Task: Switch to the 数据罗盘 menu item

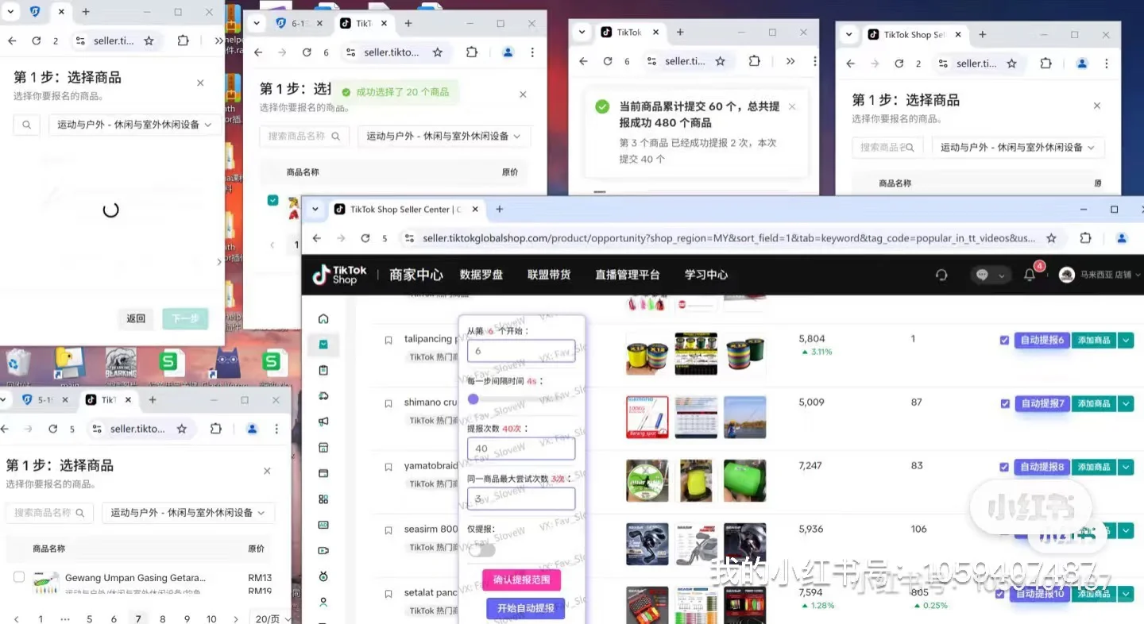Action: point(481,275)
